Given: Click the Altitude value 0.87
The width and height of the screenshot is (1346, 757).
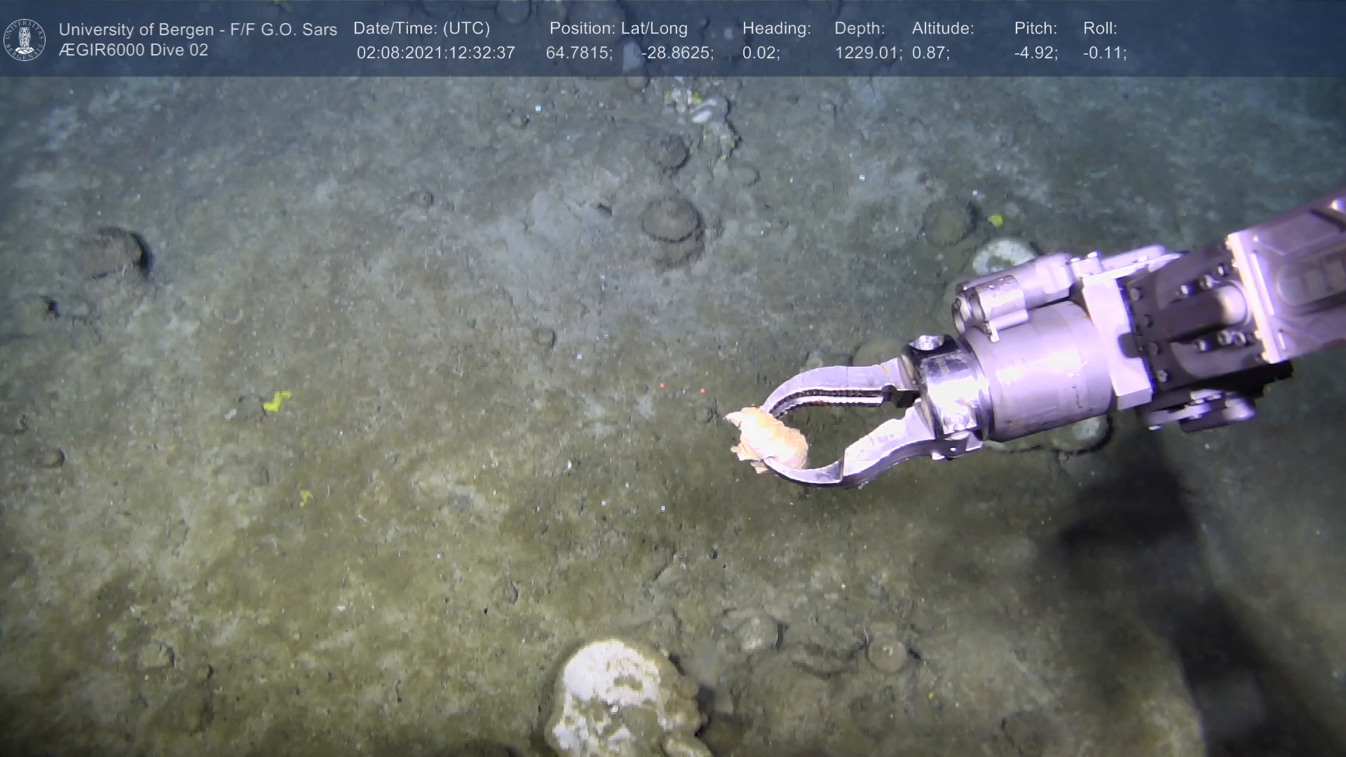Looking at the screenshot, I should click(930, 53).
